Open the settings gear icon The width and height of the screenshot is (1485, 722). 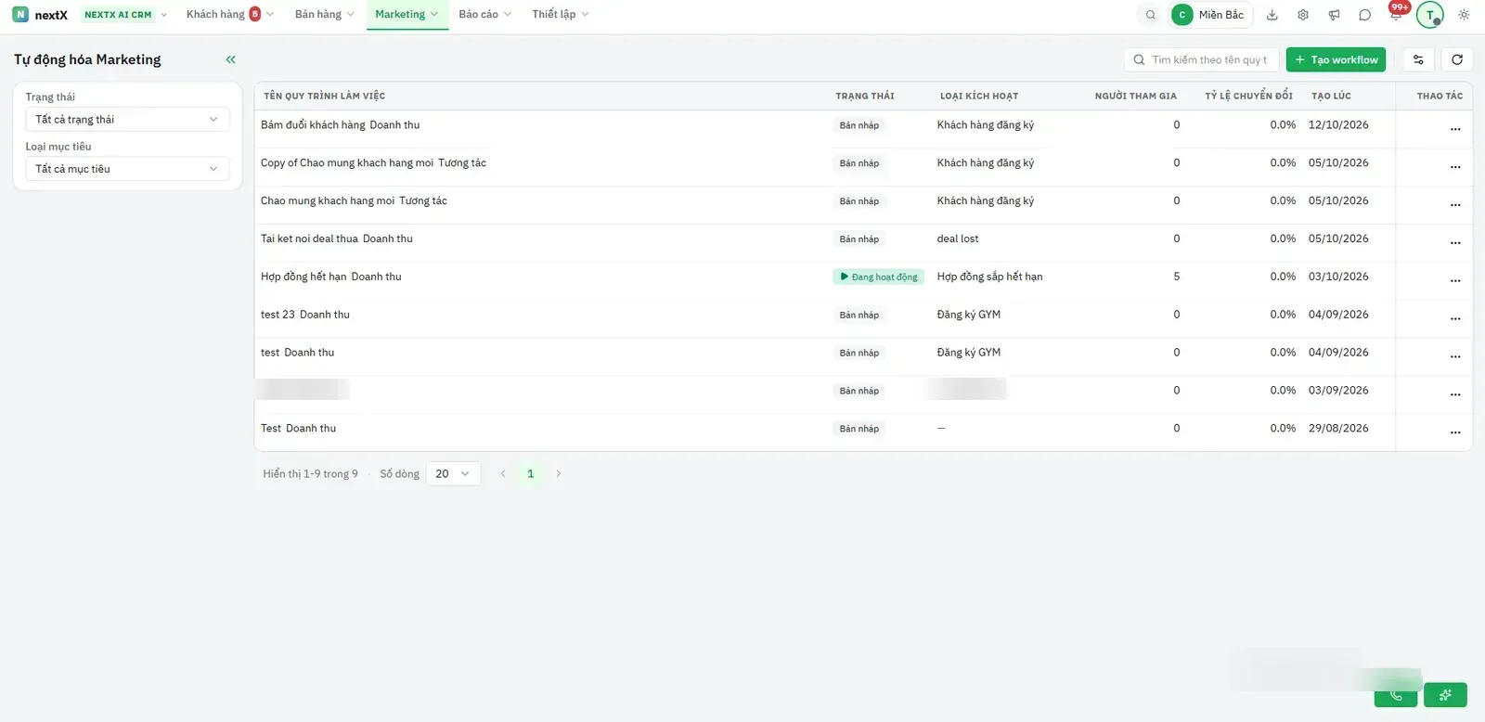coord(1303,15)
